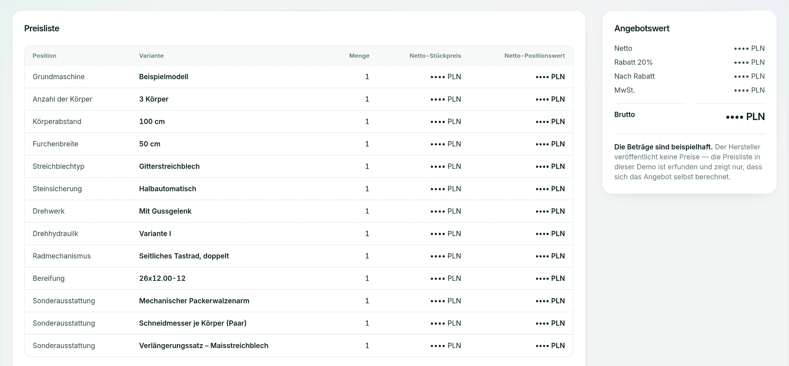This screenshot has height=366, width=789.
Task: Select the 'Grundmaschine' position cell
Action: click(58, 77)
